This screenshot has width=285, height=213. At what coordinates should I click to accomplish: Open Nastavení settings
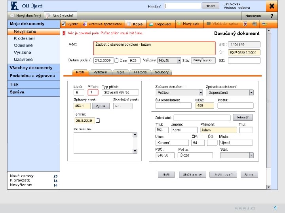click(254, 16)
